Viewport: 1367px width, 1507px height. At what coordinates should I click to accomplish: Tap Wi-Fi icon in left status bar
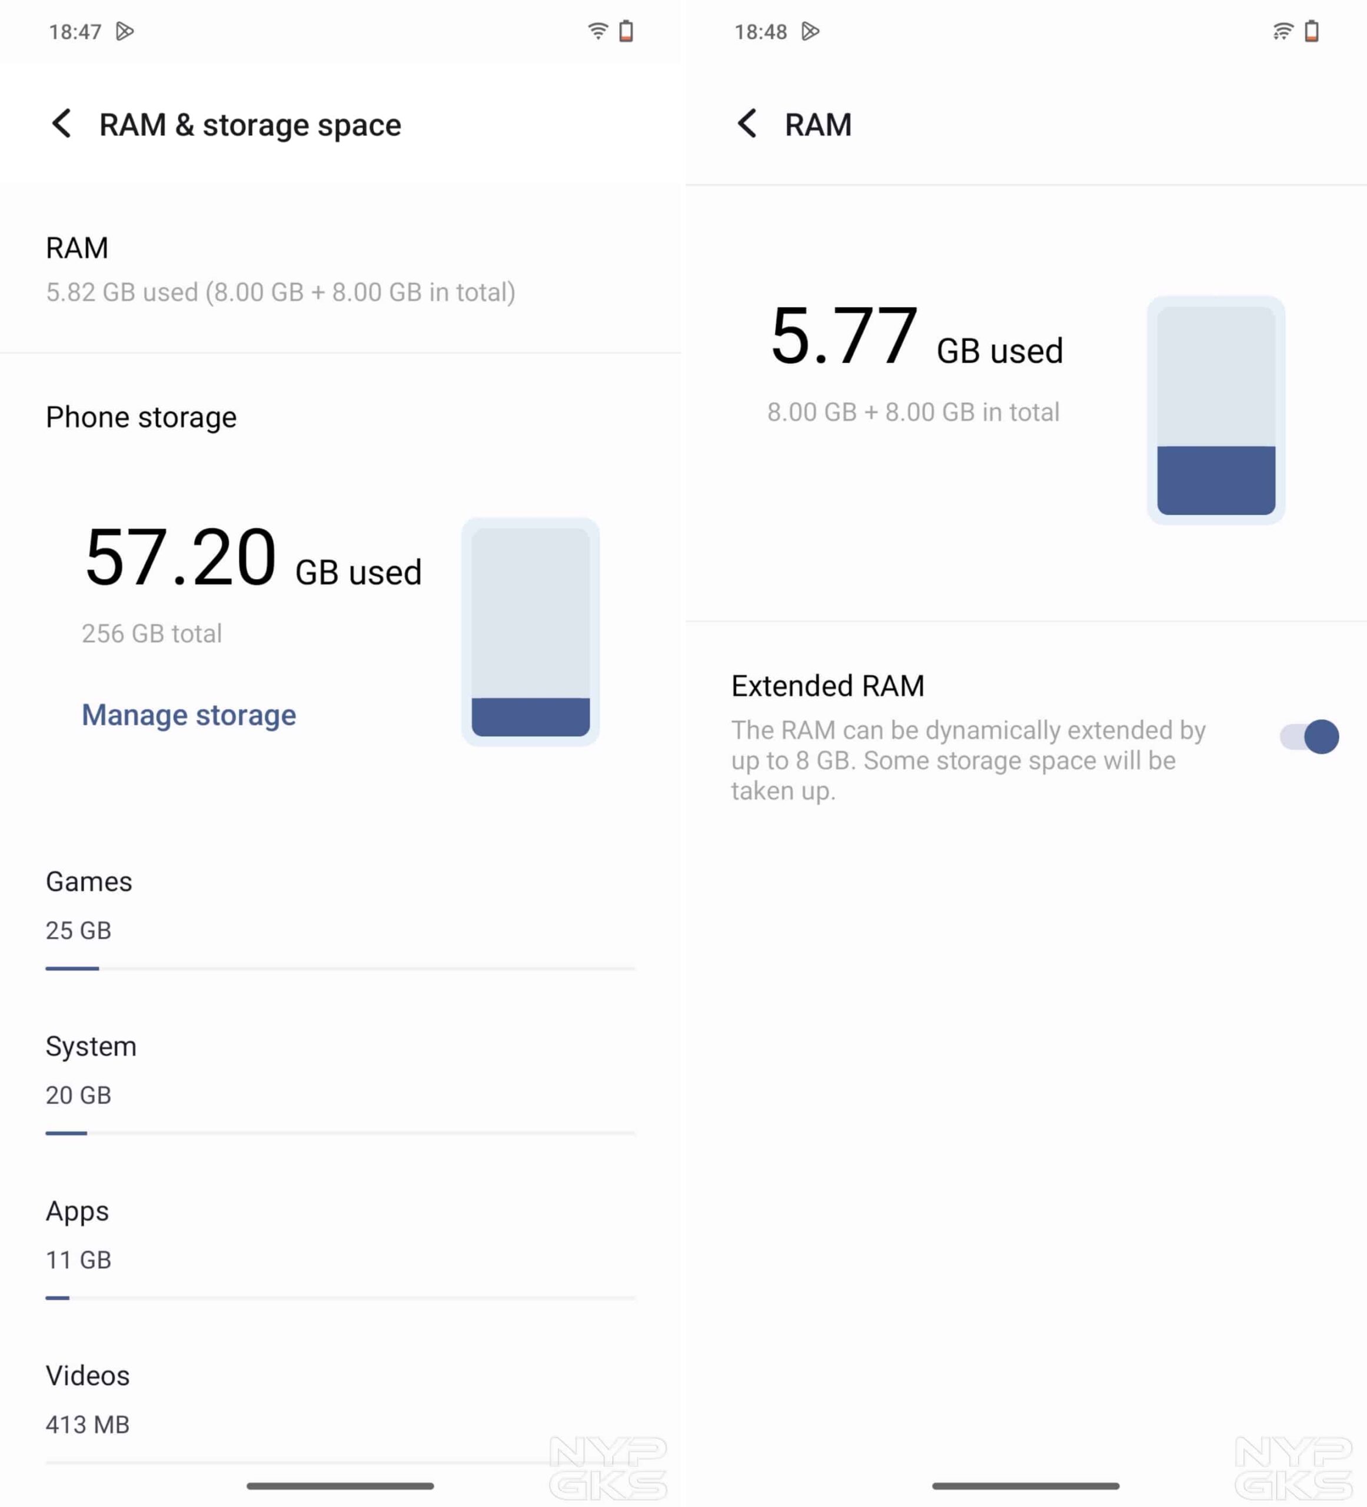[x=598, y=31]
